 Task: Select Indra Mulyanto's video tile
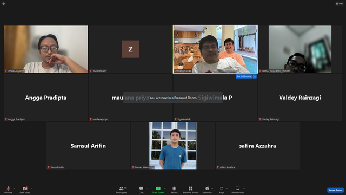(x=46, y=49)
